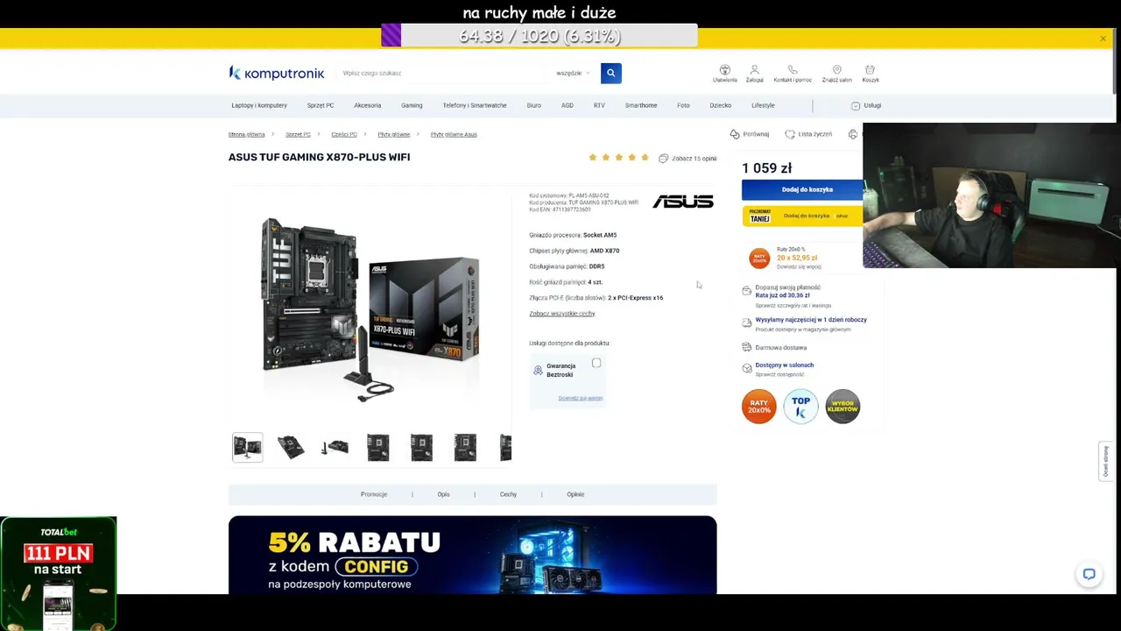Click the Wybór Klientów badge
1121x631 pixels.
click(843, 406)
